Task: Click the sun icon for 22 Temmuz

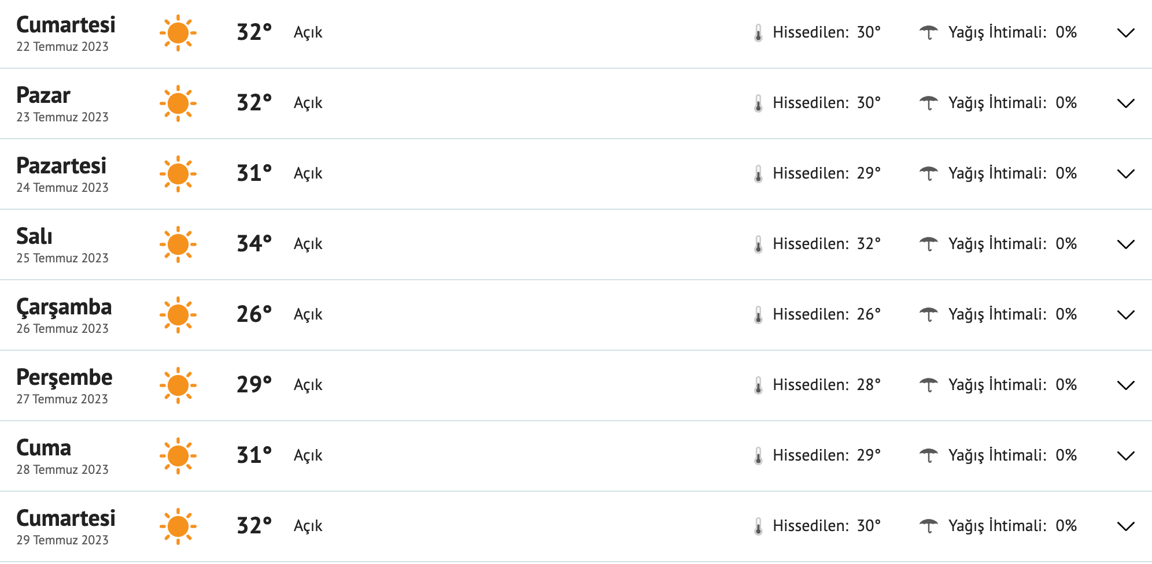Action: [x=178, y=33]
